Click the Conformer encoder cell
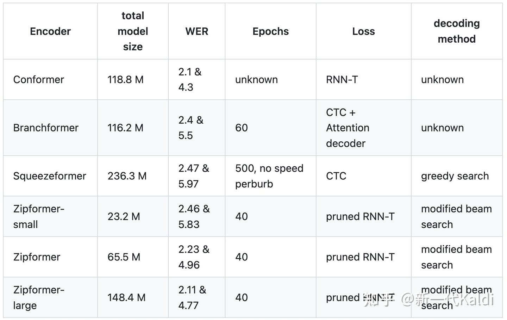 [x=39, y=80]
